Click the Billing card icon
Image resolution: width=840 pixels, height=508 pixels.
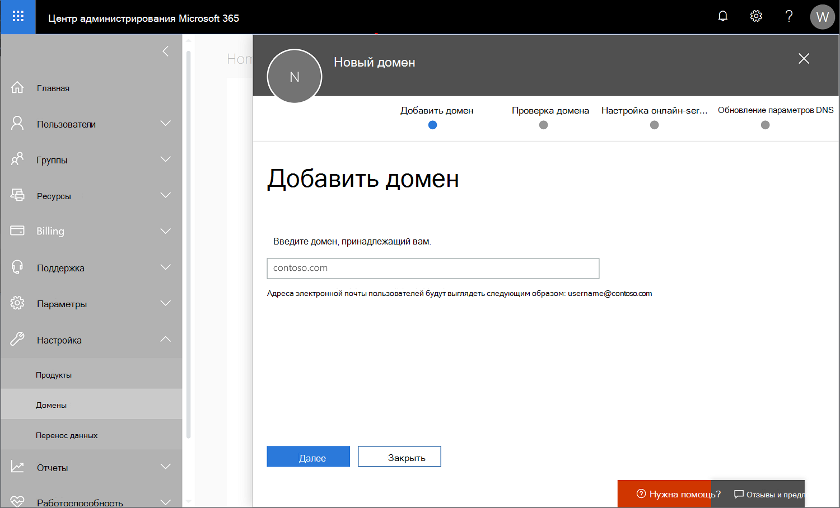pos(17,231)
